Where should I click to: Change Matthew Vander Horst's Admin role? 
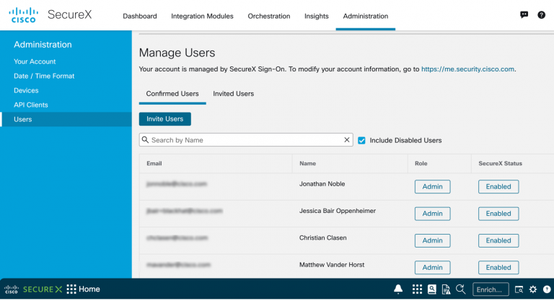pos(432,267)
